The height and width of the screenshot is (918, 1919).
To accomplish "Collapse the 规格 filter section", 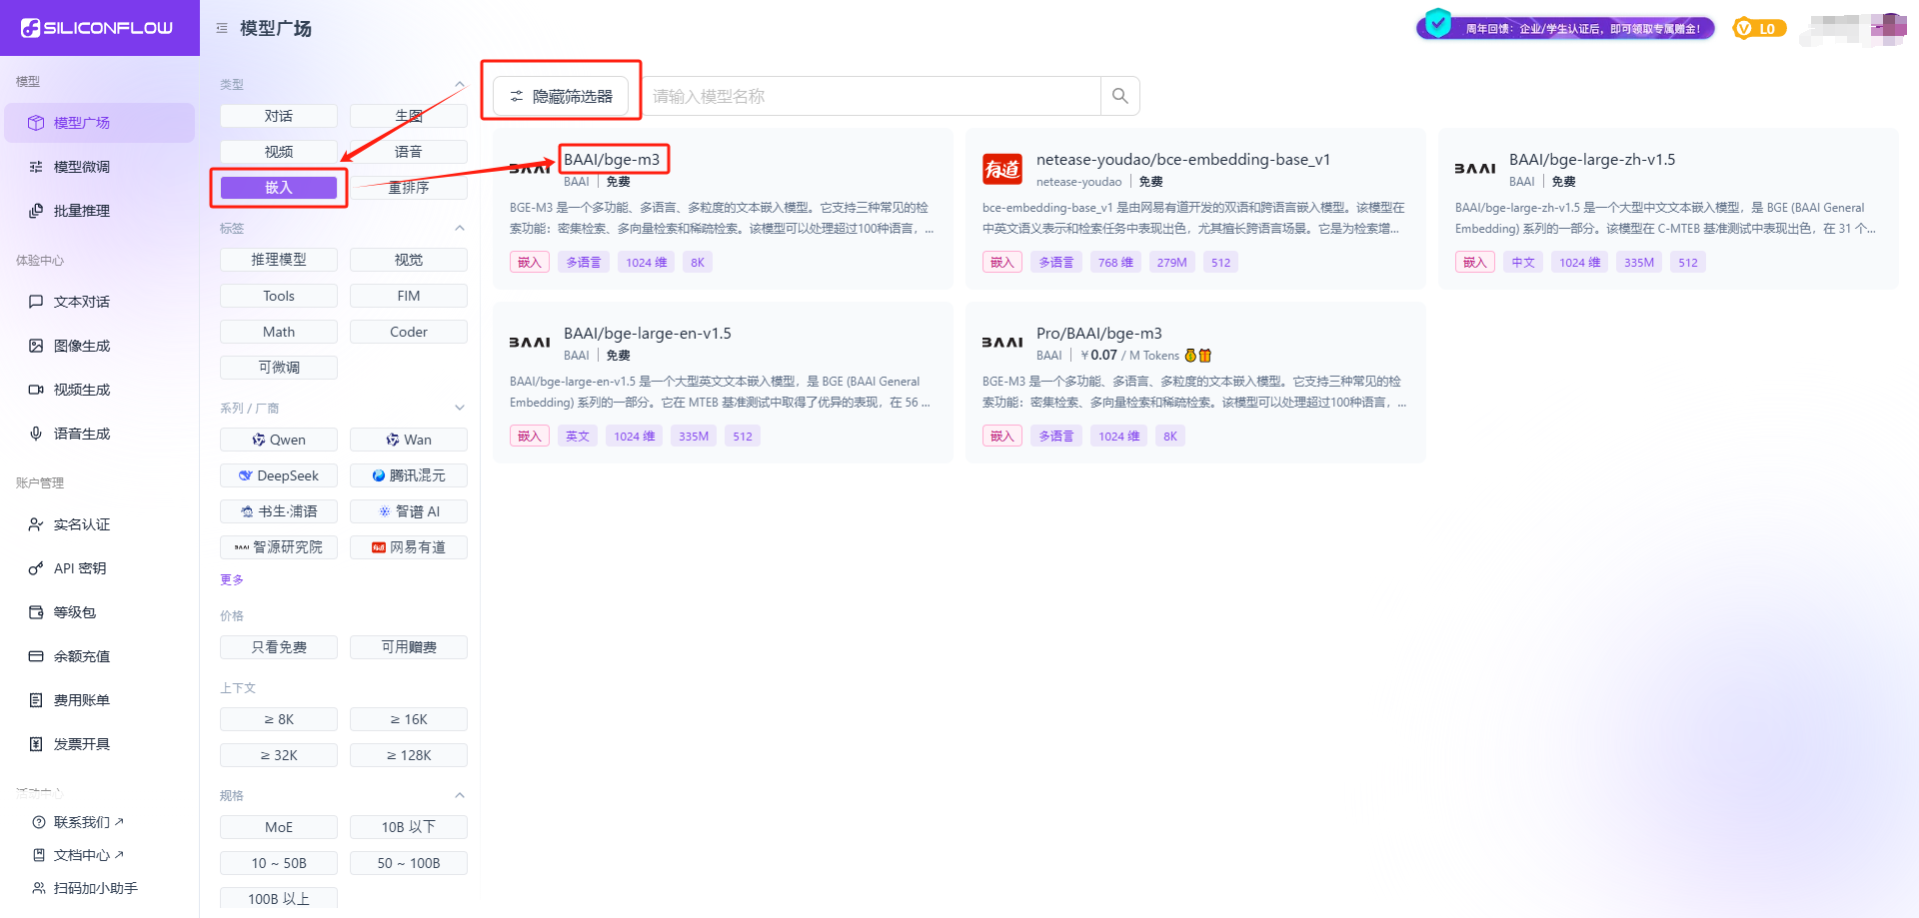I will pos(460,795).
